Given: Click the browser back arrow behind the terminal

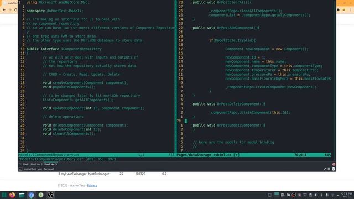Looking at the screenshot, I should click(x=4, y=10).
